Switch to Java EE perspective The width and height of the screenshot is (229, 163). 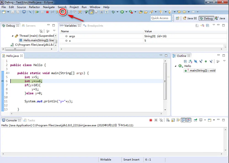click(x=190, y=18)
